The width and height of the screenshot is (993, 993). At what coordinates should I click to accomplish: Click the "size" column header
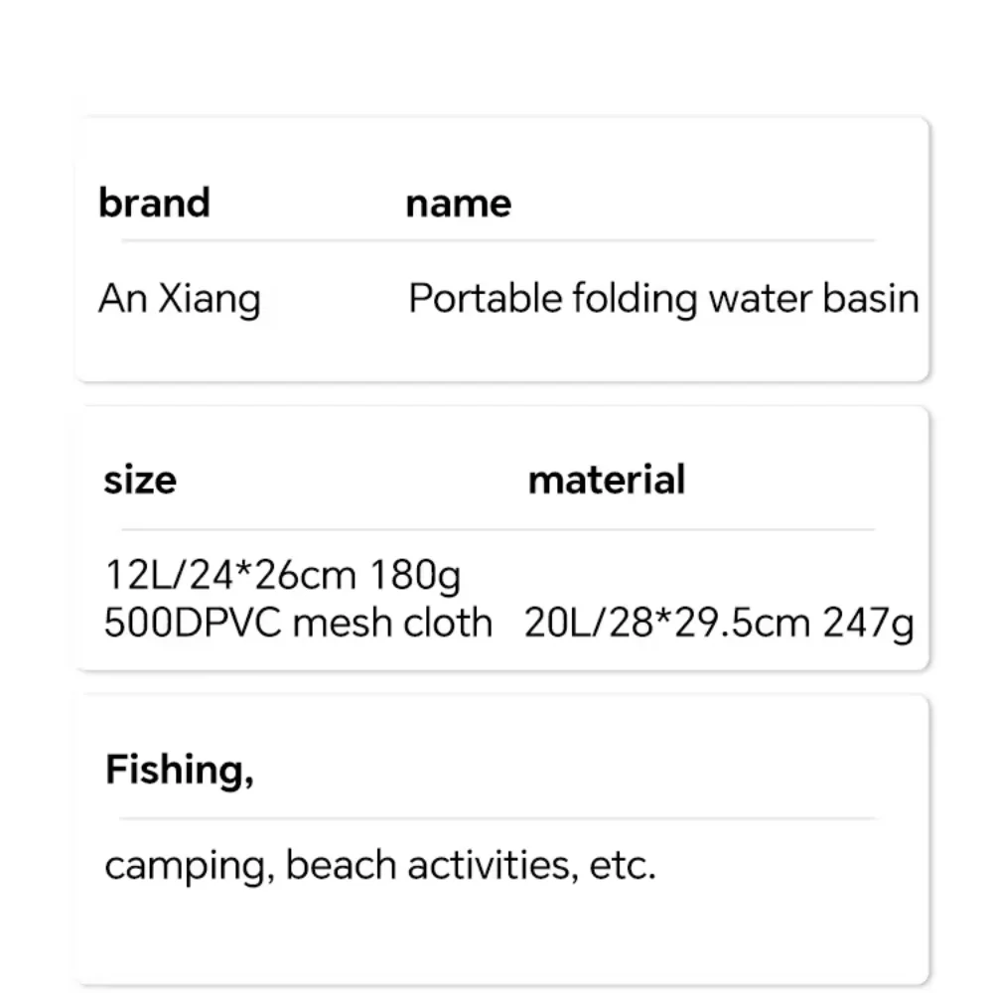[140, 480]
